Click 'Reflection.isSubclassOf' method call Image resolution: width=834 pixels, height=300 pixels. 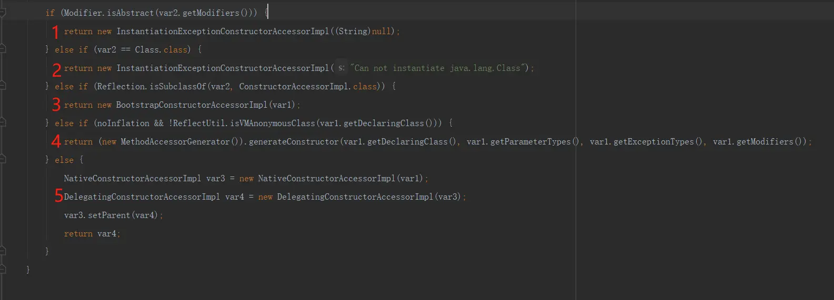point(152,86)
